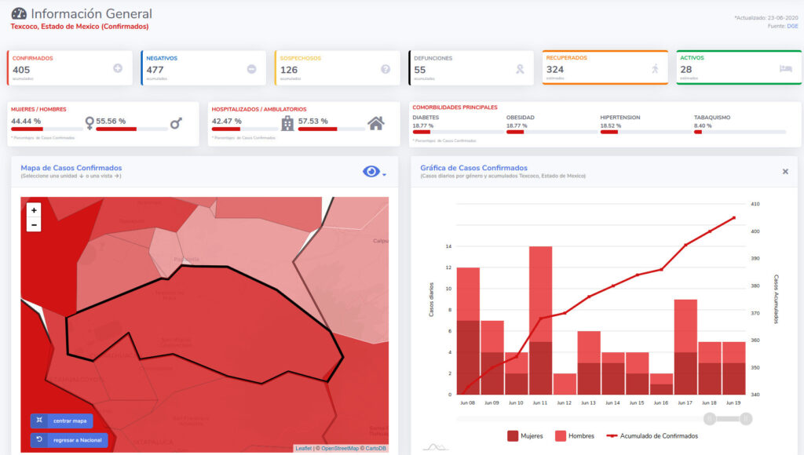The height and width of the screenshot is (455, 804).
Task: Click the minus icon in Negativos card
Action: click(251, 69)
